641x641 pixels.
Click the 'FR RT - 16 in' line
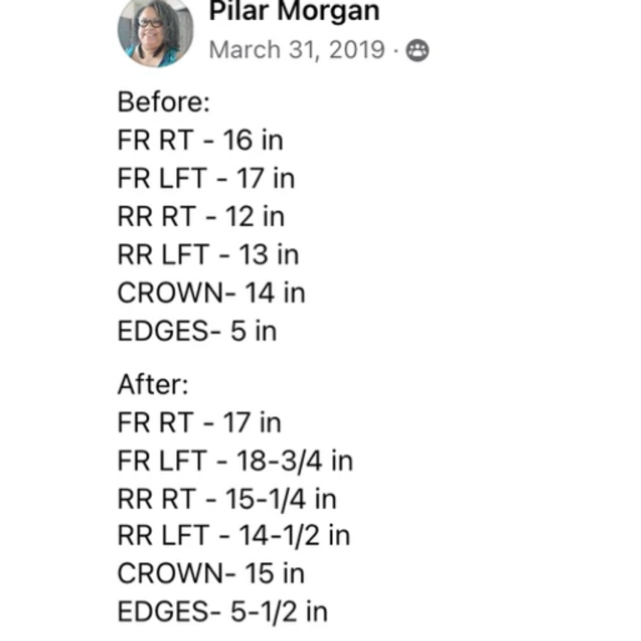(200, 140)
